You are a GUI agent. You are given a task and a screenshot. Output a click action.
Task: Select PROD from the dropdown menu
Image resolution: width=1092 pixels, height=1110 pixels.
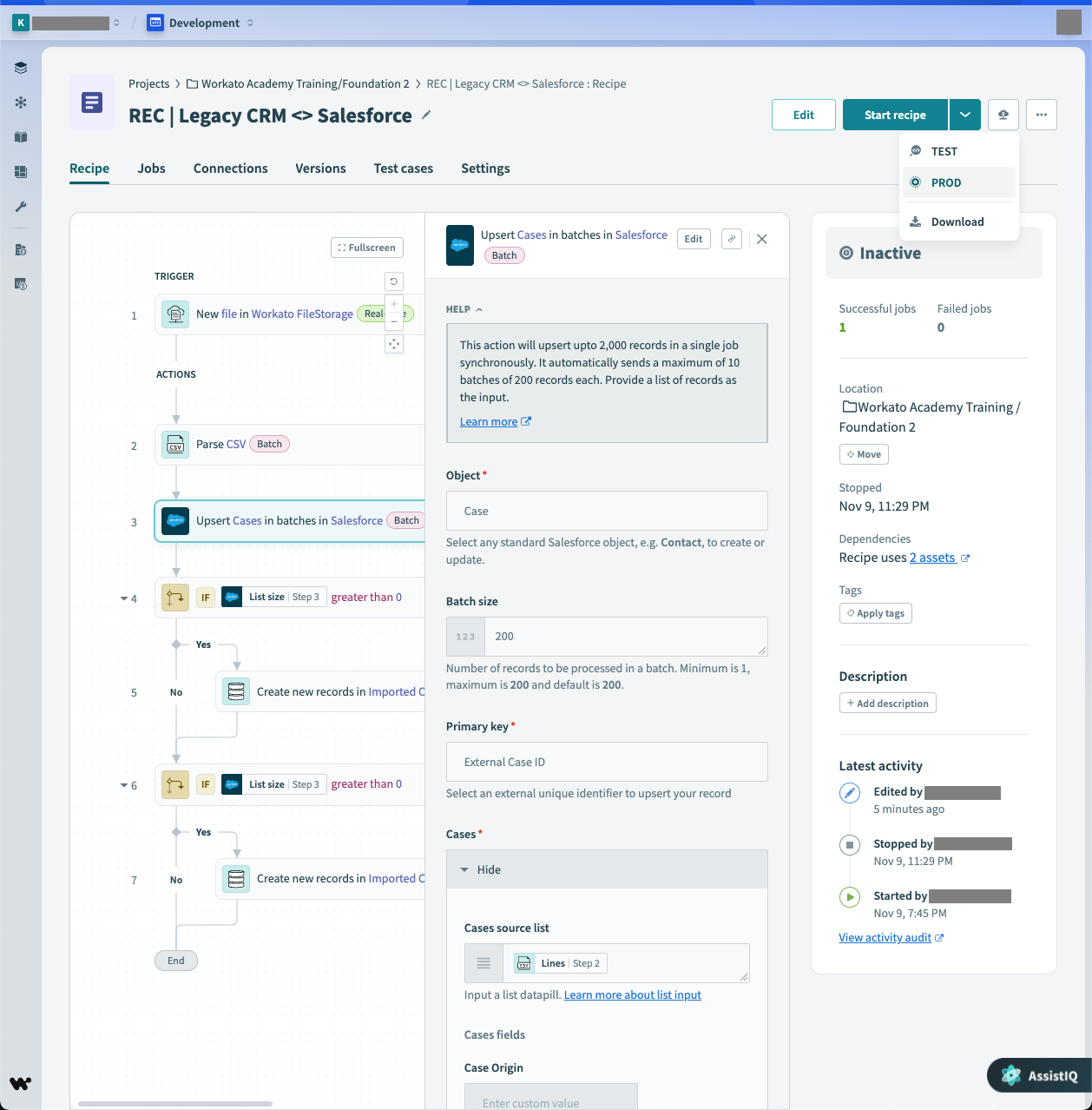pos(959,182)
